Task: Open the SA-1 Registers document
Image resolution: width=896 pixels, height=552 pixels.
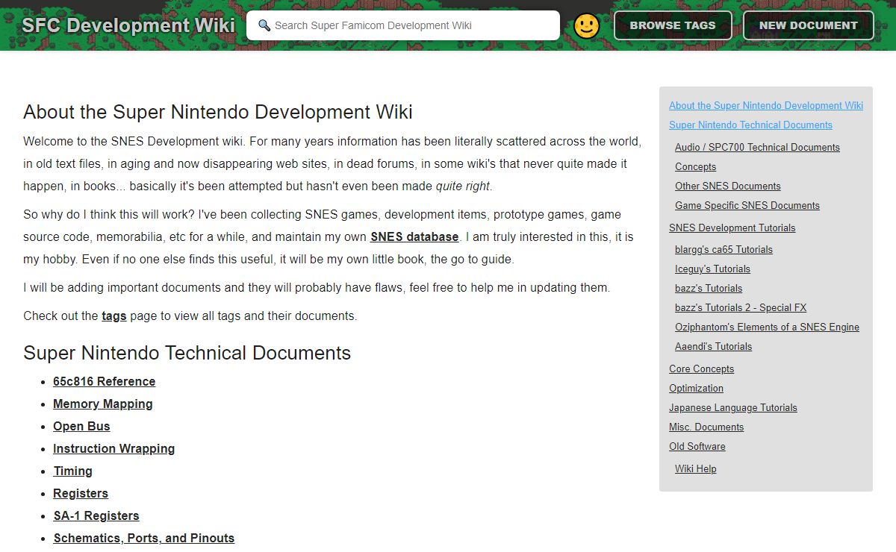Action: (x=96, y=515)
